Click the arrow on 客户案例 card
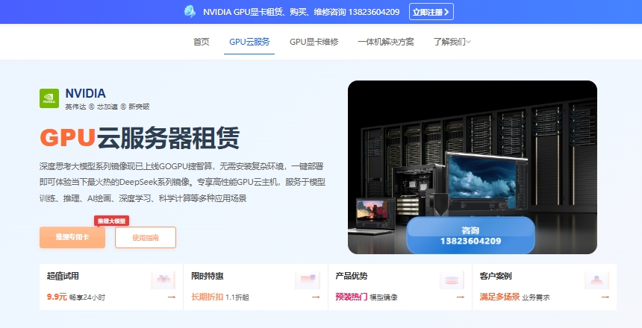Screen dimensions: 642x328 [603, 297]
